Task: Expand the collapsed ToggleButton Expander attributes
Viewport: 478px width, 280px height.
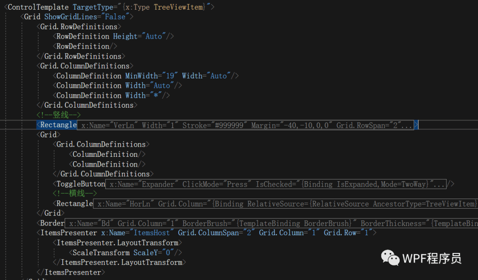Action: click(x=276, y=184)
